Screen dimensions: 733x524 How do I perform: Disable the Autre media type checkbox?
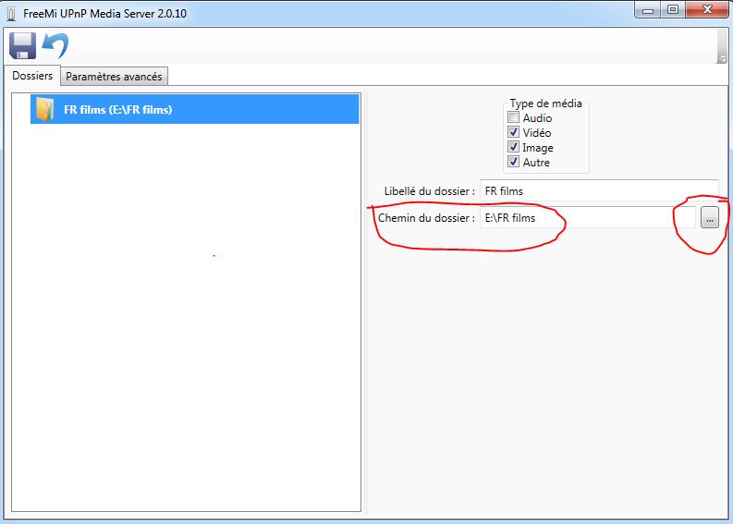[513, 163]
